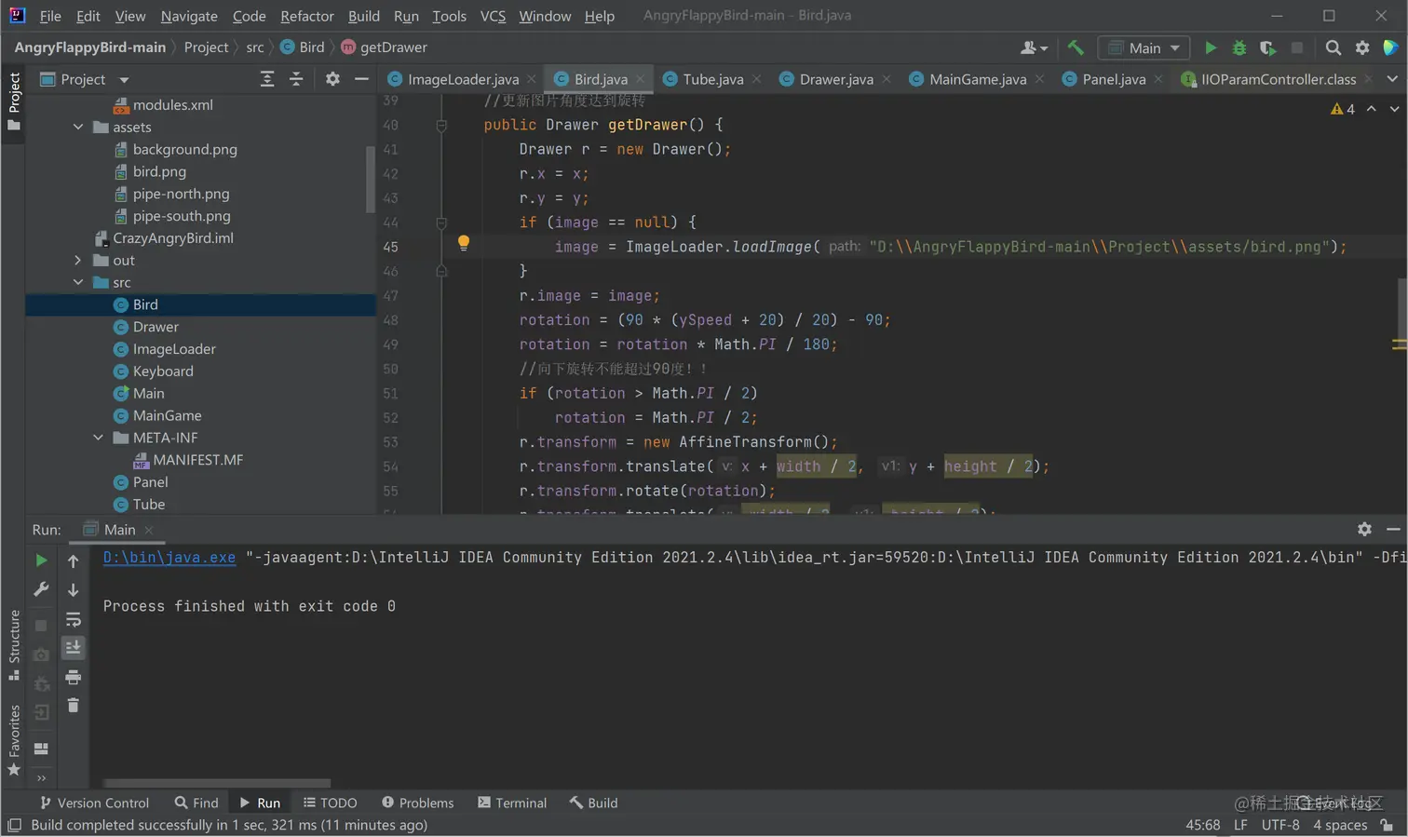Toggle scroll to end in console
1408x837 pixels.
coord(73,647)
